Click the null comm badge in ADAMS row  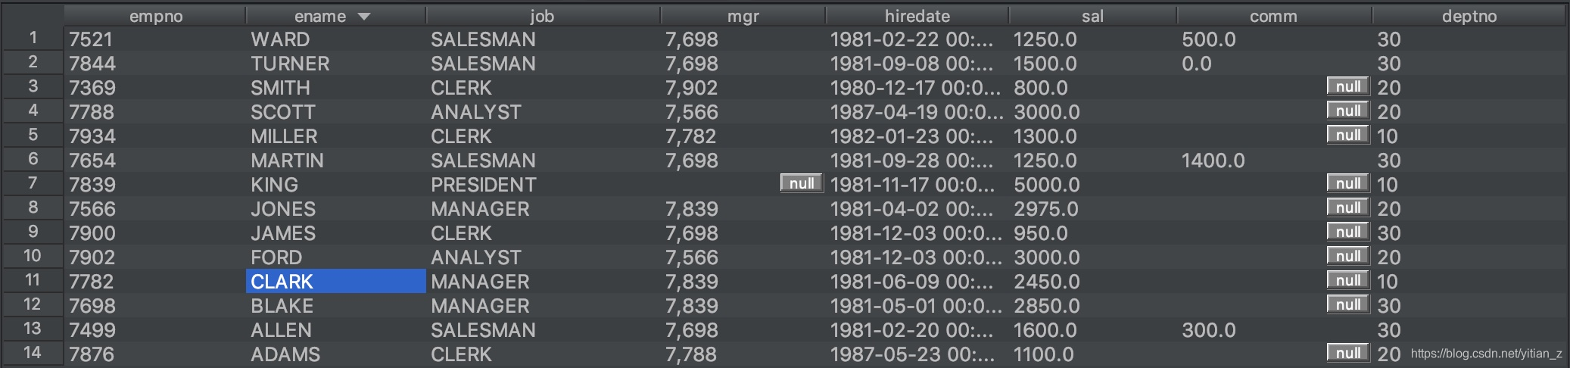click(x=1348, y=353)
